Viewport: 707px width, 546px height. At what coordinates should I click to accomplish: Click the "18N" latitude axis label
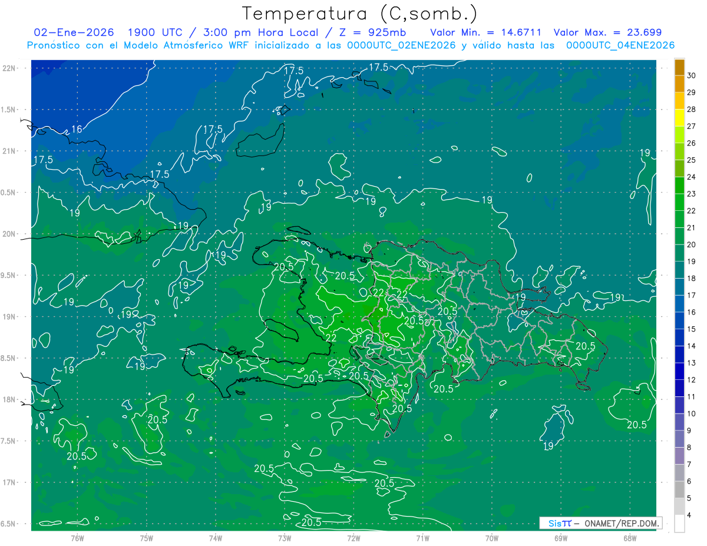click(9, 399)
